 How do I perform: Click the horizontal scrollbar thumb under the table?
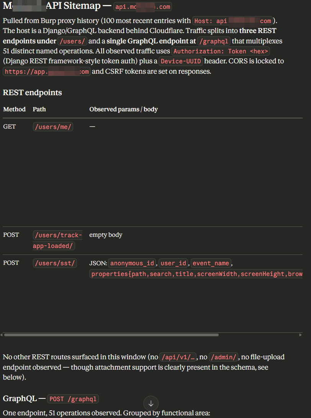coord(111,335)
